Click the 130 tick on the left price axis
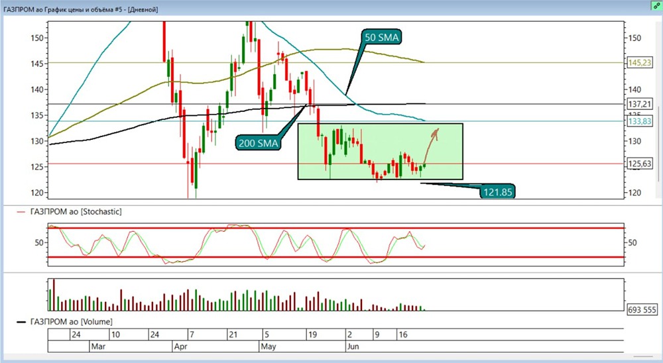 (36, 141)
